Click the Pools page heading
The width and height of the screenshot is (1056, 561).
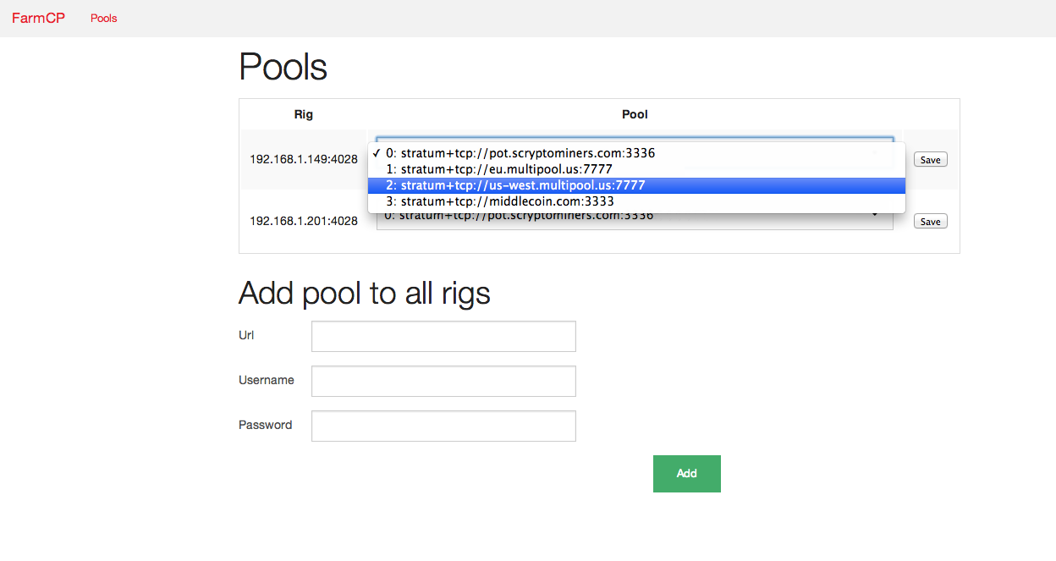[283, 67]
